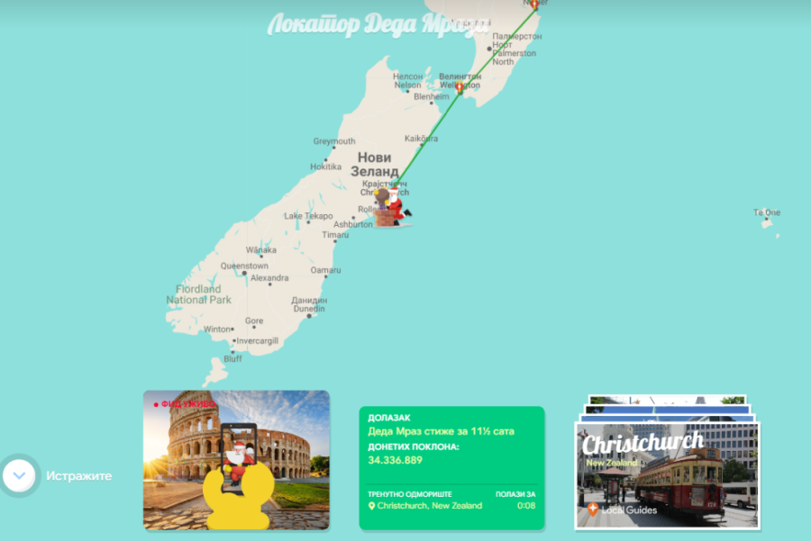The height and width of the screenshot is (541, 811).
Task: Click the departure countdown timer 0:08
Action: coord(525,506)
